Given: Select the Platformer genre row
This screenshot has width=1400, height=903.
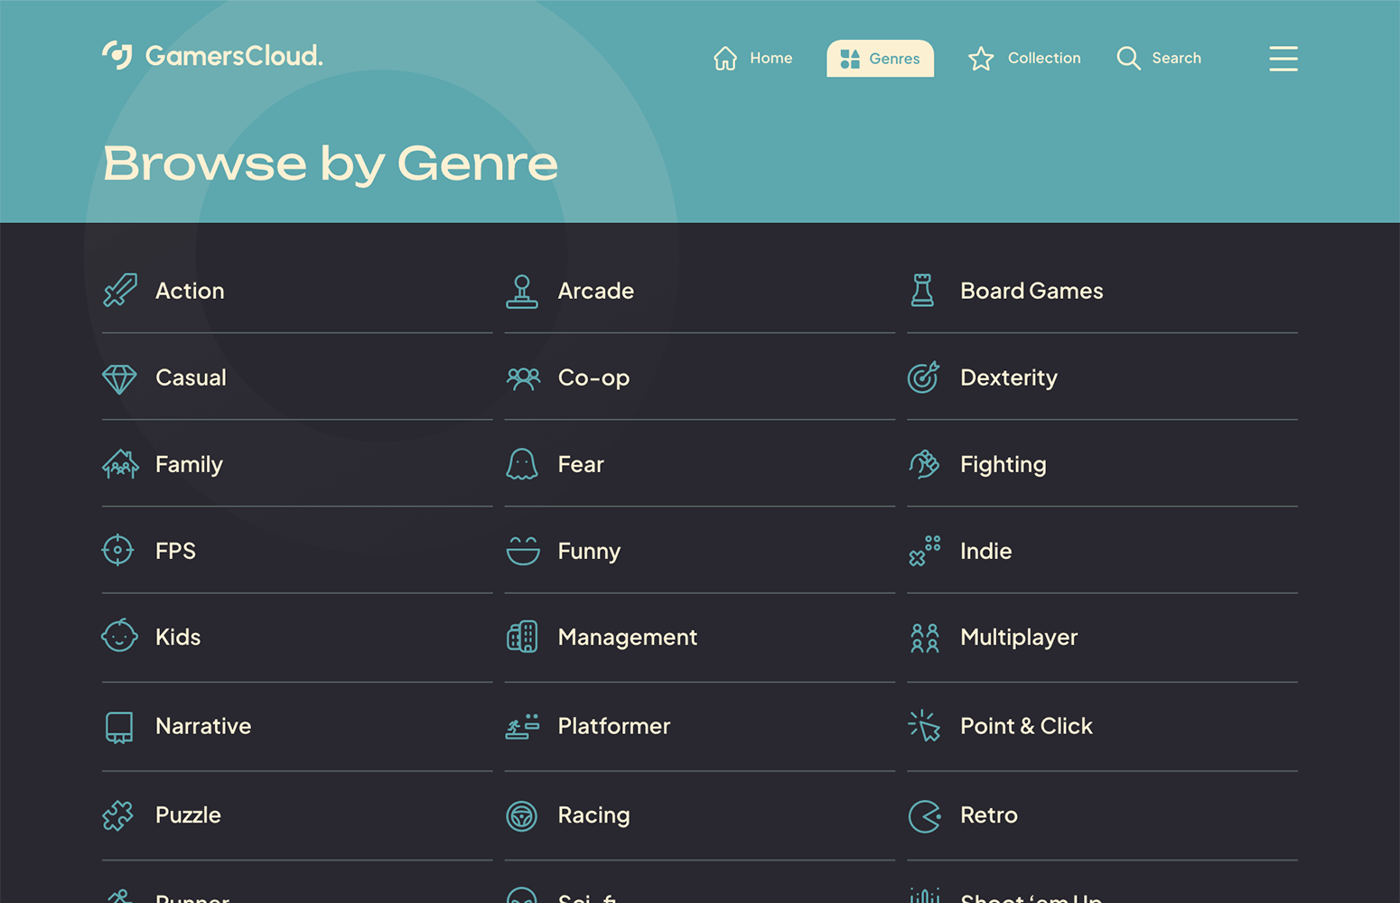Looking at the screenshot, I should 614,725.
